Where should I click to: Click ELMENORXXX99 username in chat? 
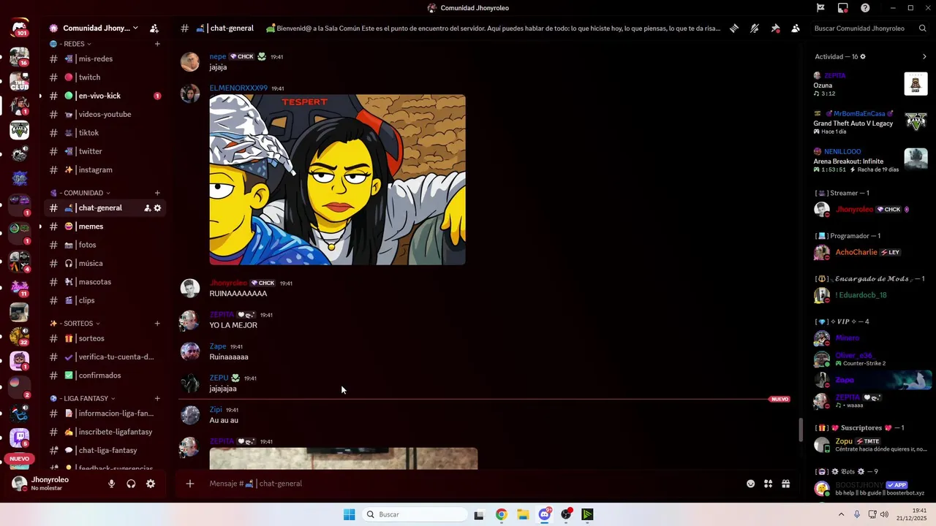click(x=238, y=88)
